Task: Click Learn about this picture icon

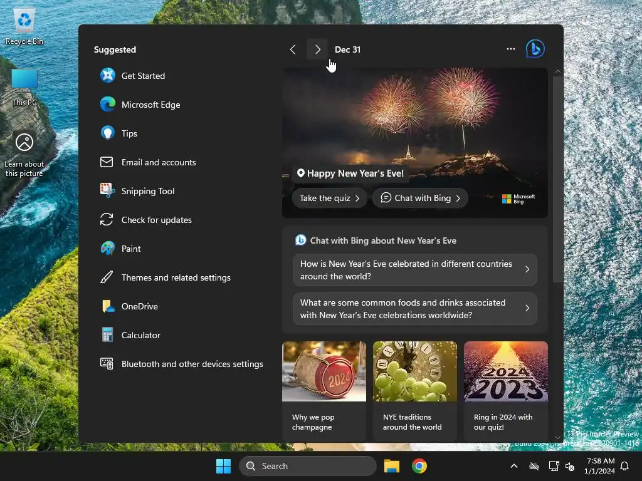Action: click(24, 155)
